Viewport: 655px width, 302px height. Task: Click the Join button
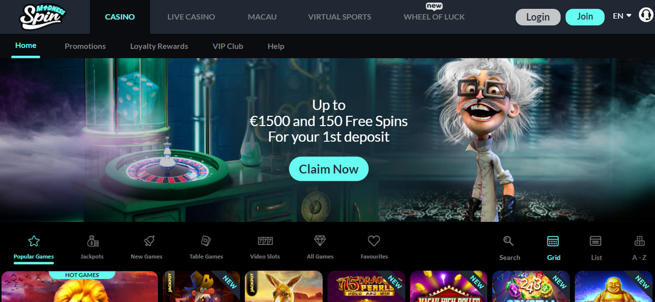pyautogui.click(x=585, y=17)
